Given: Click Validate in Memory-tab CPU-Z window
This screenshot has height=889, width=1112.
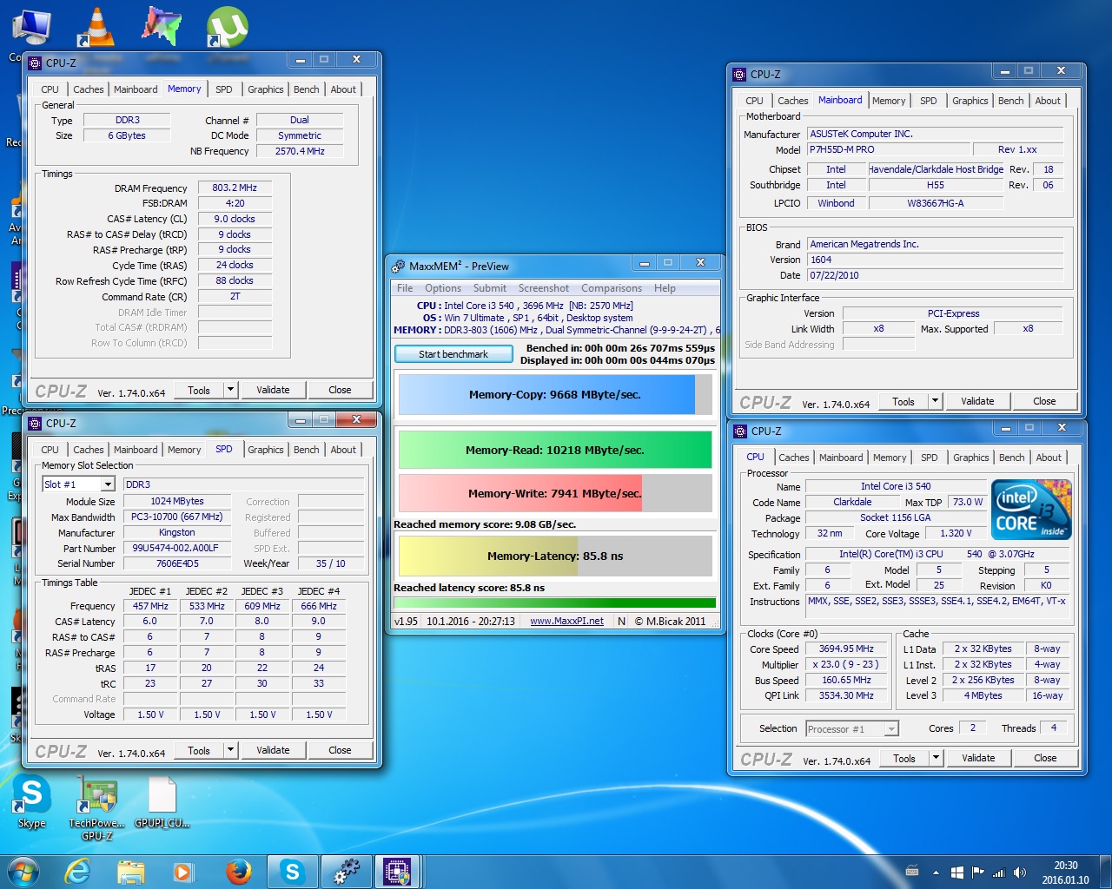Looking at the screenshot, I should [x=273, y=390].
